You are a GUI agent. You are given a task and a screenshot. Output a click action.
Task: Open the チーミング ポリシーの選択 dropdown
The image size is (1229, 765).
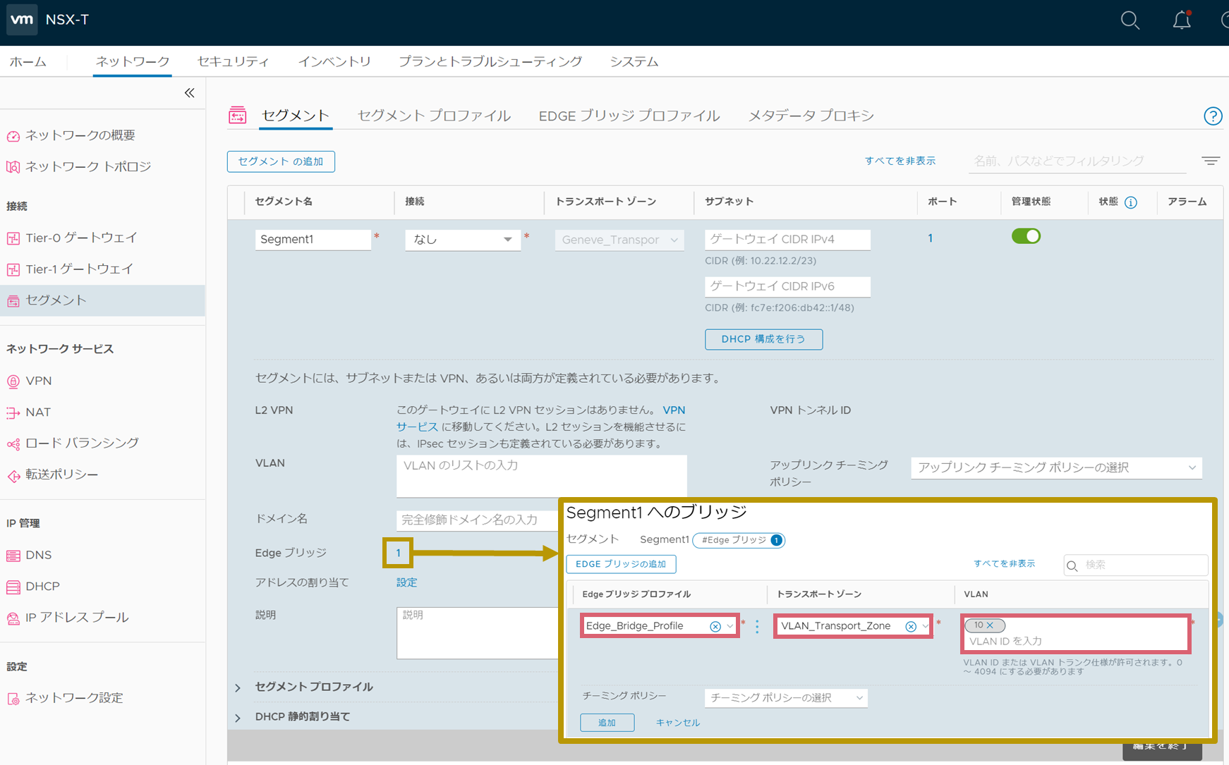coord(785,697)
